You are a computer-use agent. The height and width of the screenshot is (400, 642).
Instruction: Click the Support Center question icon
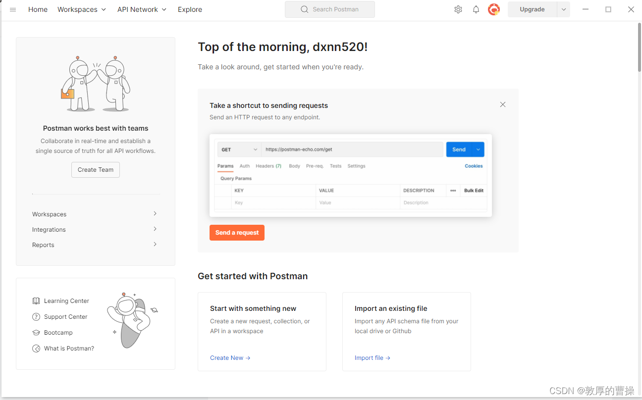point(36,317)
